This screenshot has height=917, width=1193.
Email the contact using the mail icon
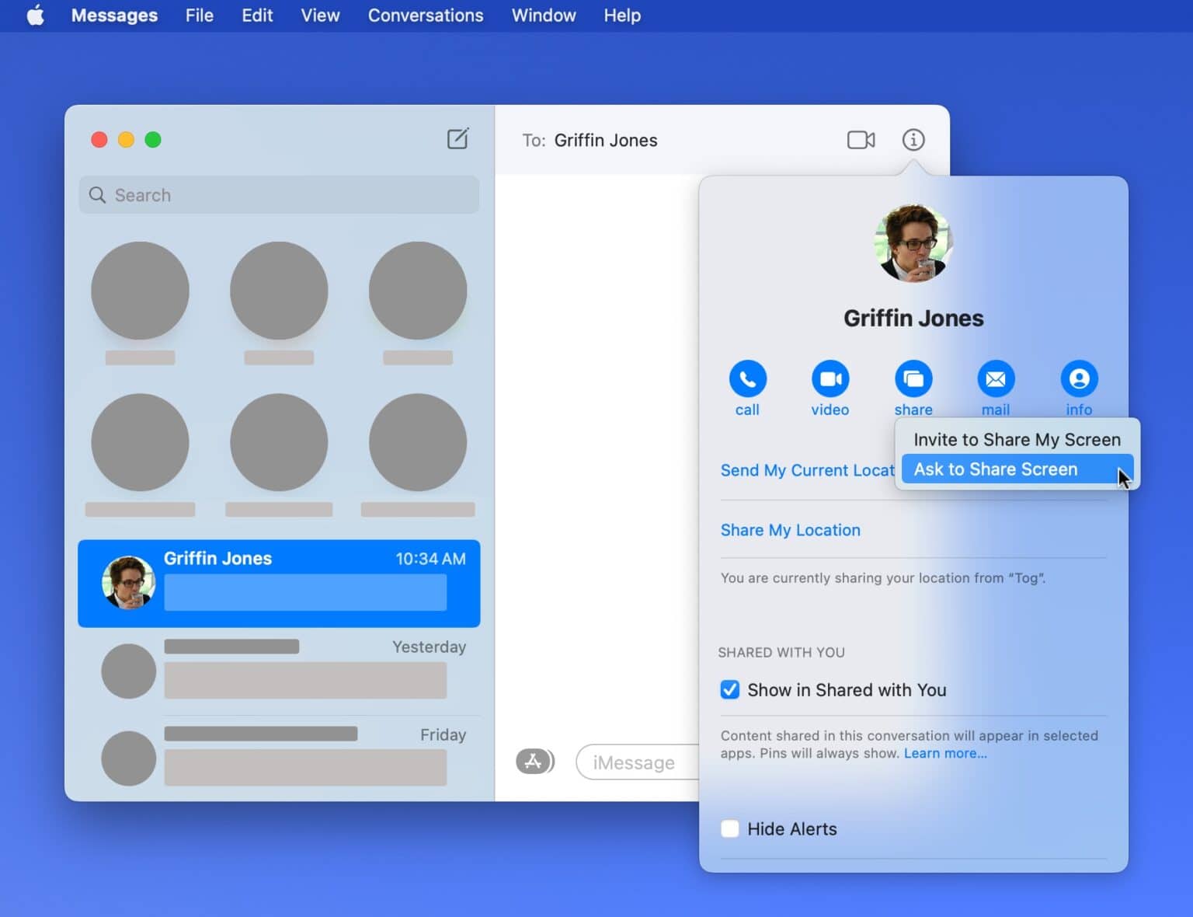tap(995, 379)
